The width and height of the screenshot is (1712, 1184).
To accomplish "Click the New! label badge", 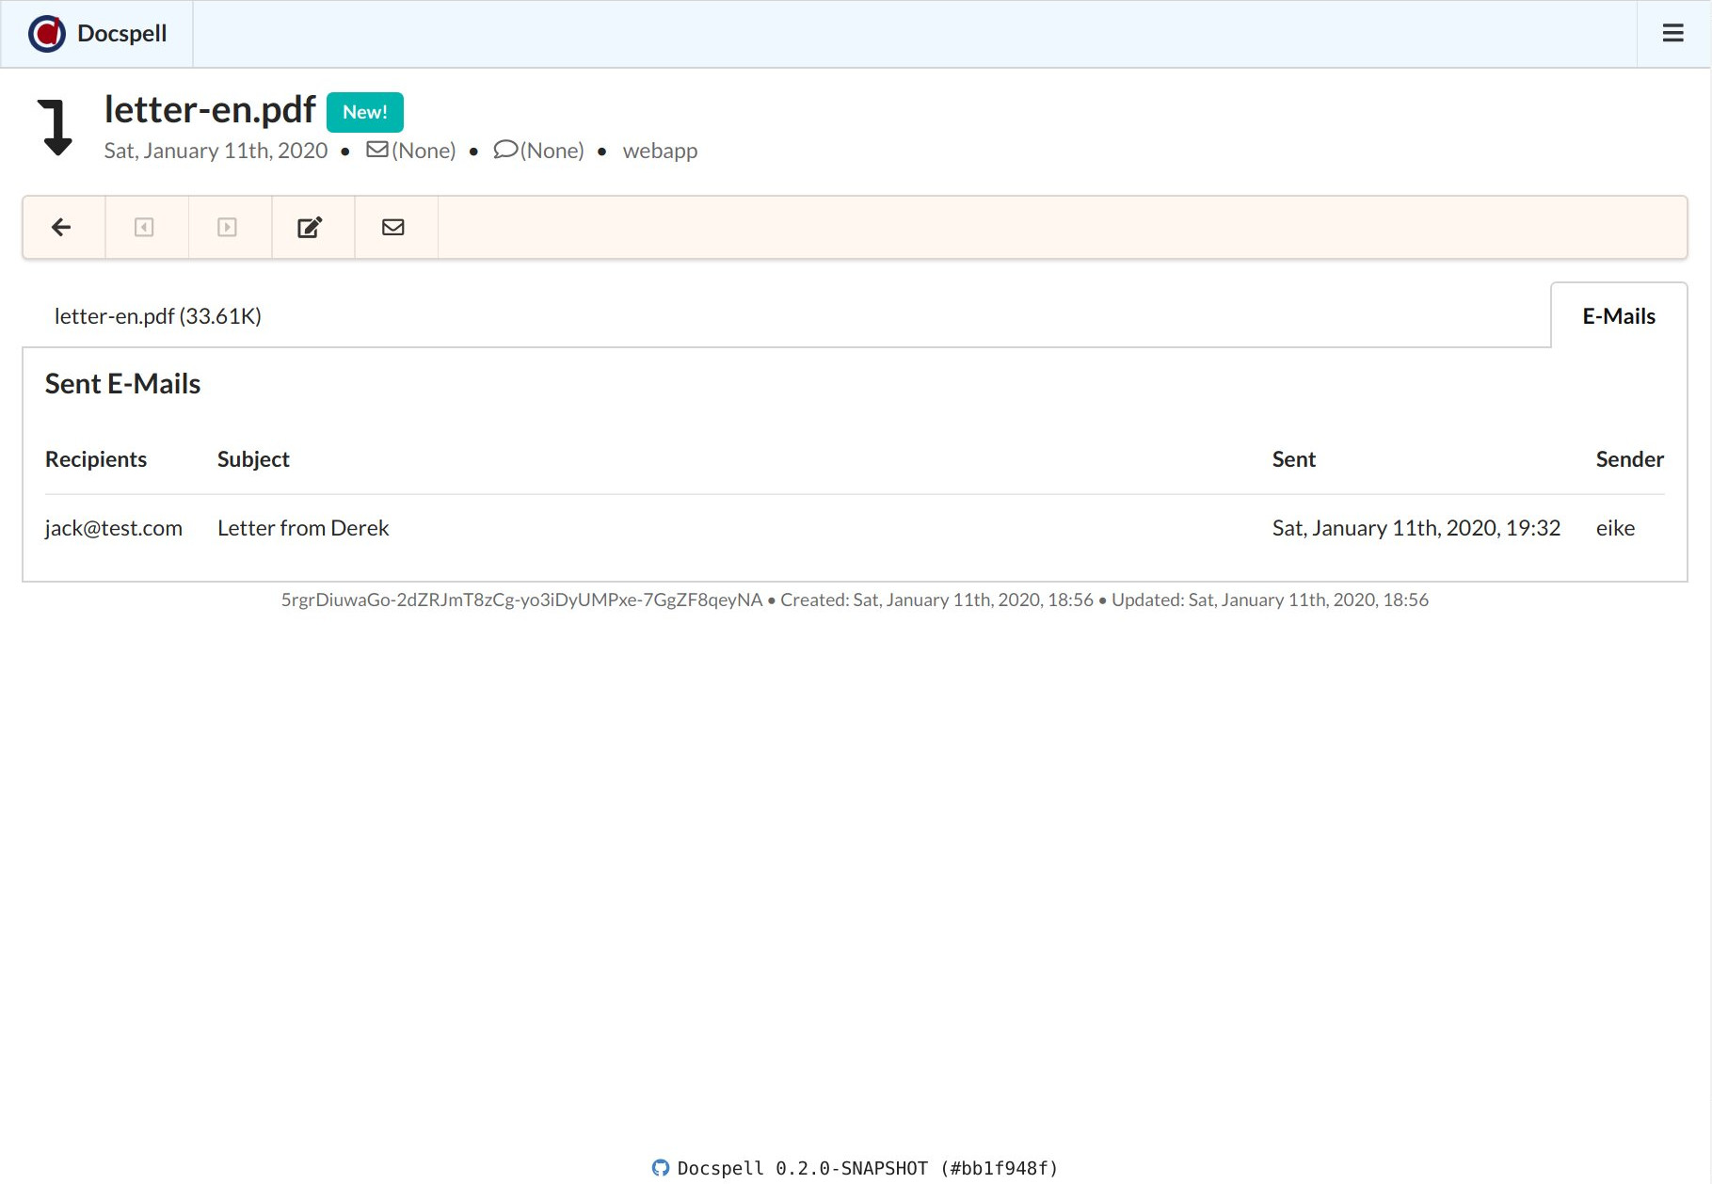I will [x=364, y=112].
